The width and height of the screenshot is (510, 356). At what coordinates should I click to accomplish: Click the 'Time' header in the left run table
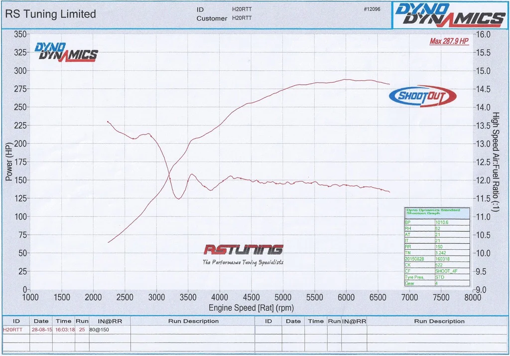pos(63,321)
